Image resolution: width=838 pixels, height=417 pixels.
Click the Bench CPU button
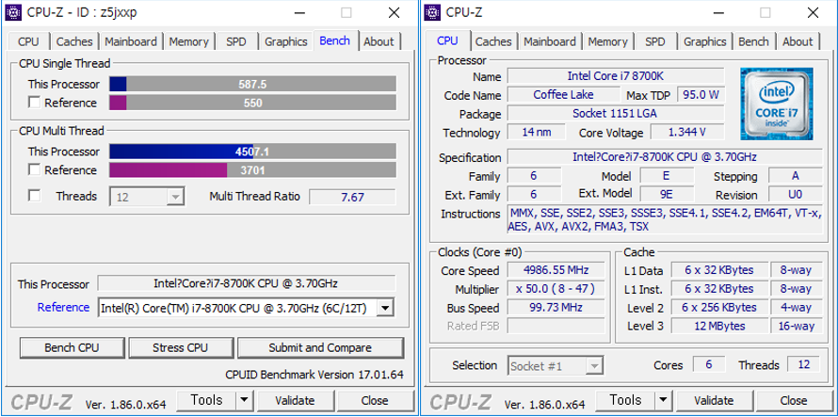click(72, 348)
